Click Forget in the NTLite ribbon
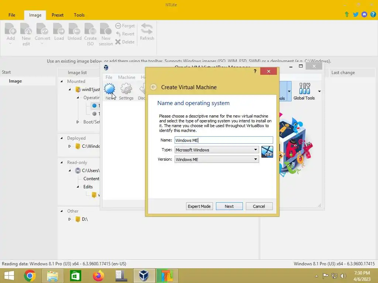This screenshot has height=283, width=378. 125,25
